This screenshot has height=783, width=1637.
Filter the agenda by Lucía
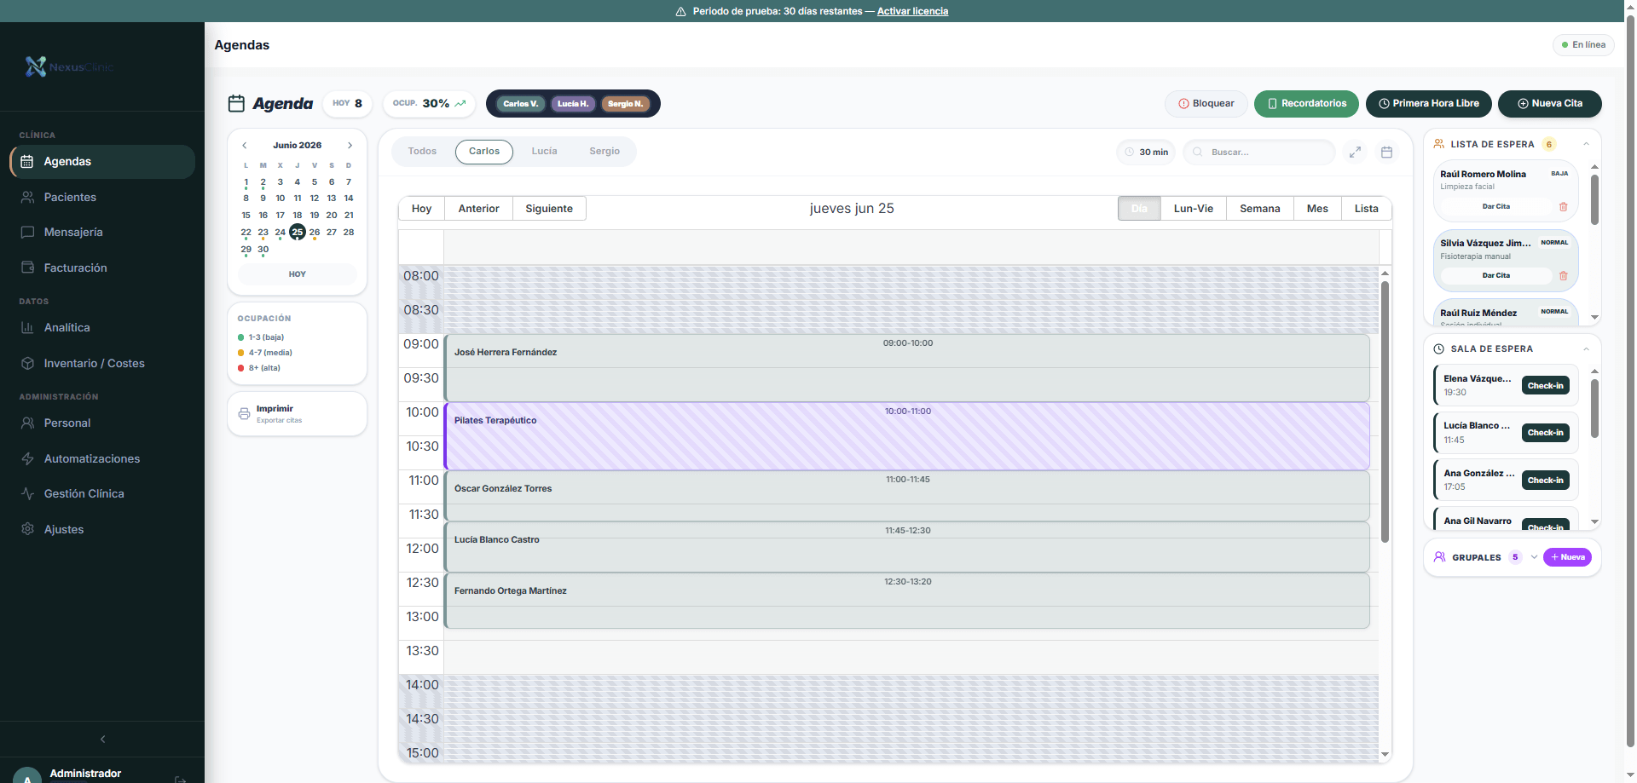tap(544, 152)
